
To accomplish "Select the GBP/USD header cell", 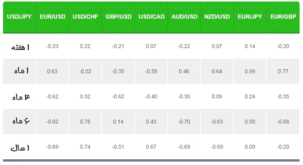I will pos(118,17).
